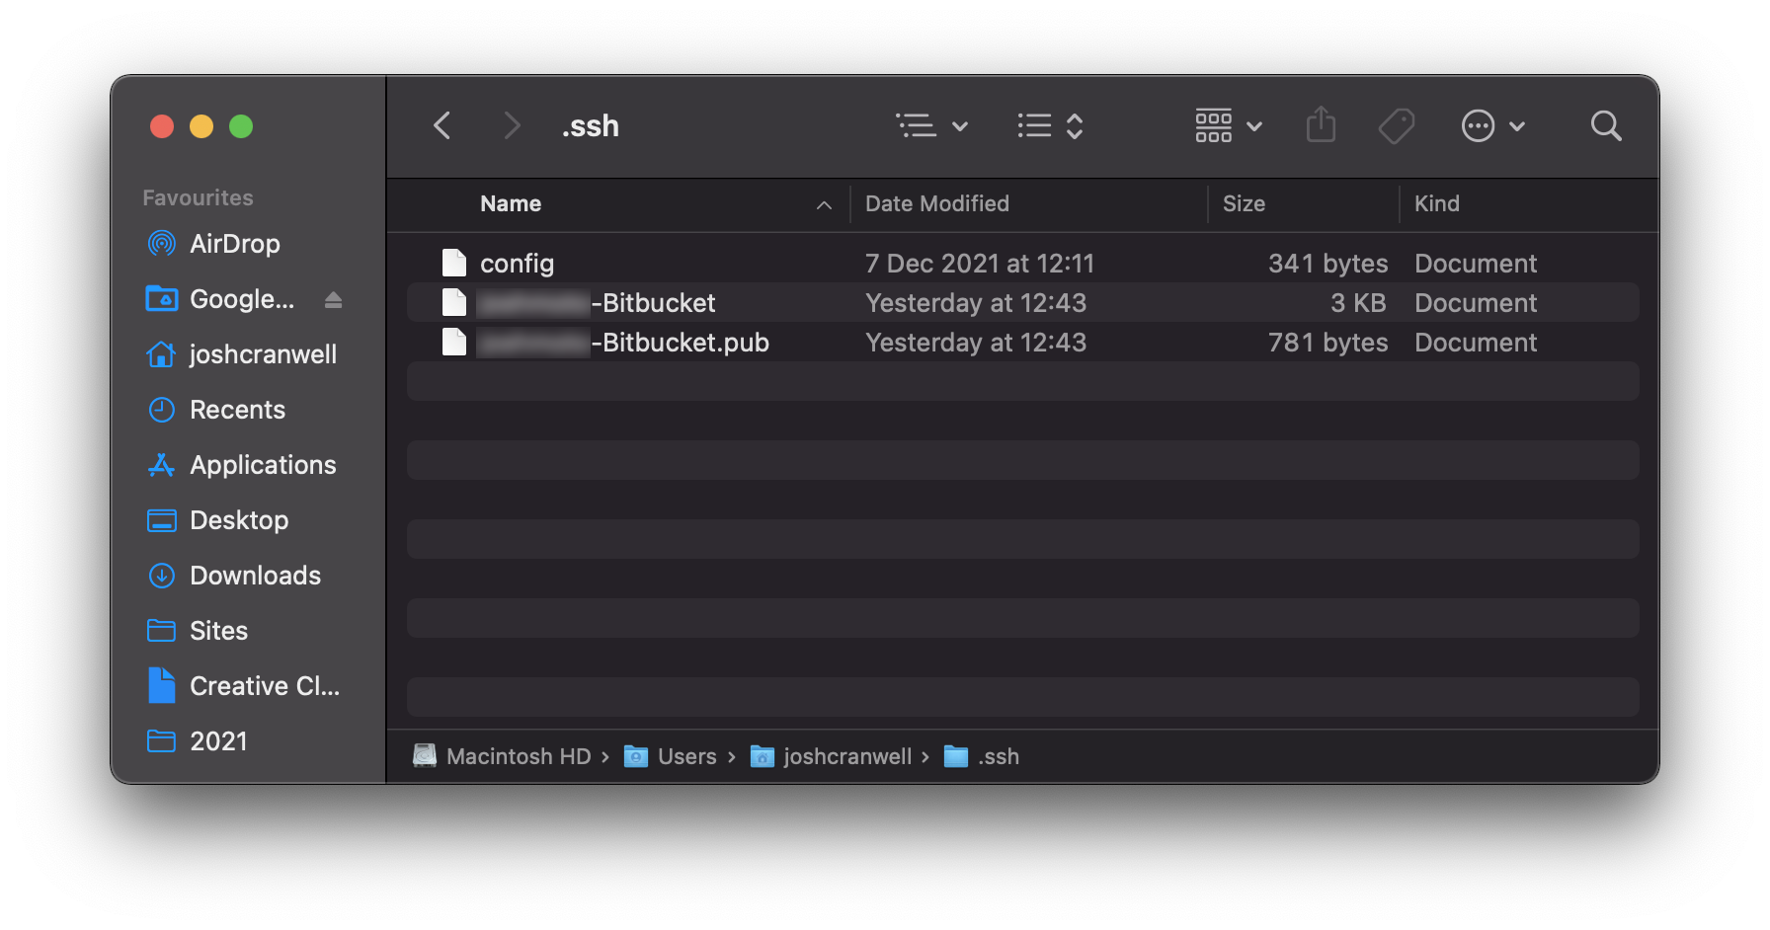
Task: Go back with the left chevron
Action: (442, 125)
